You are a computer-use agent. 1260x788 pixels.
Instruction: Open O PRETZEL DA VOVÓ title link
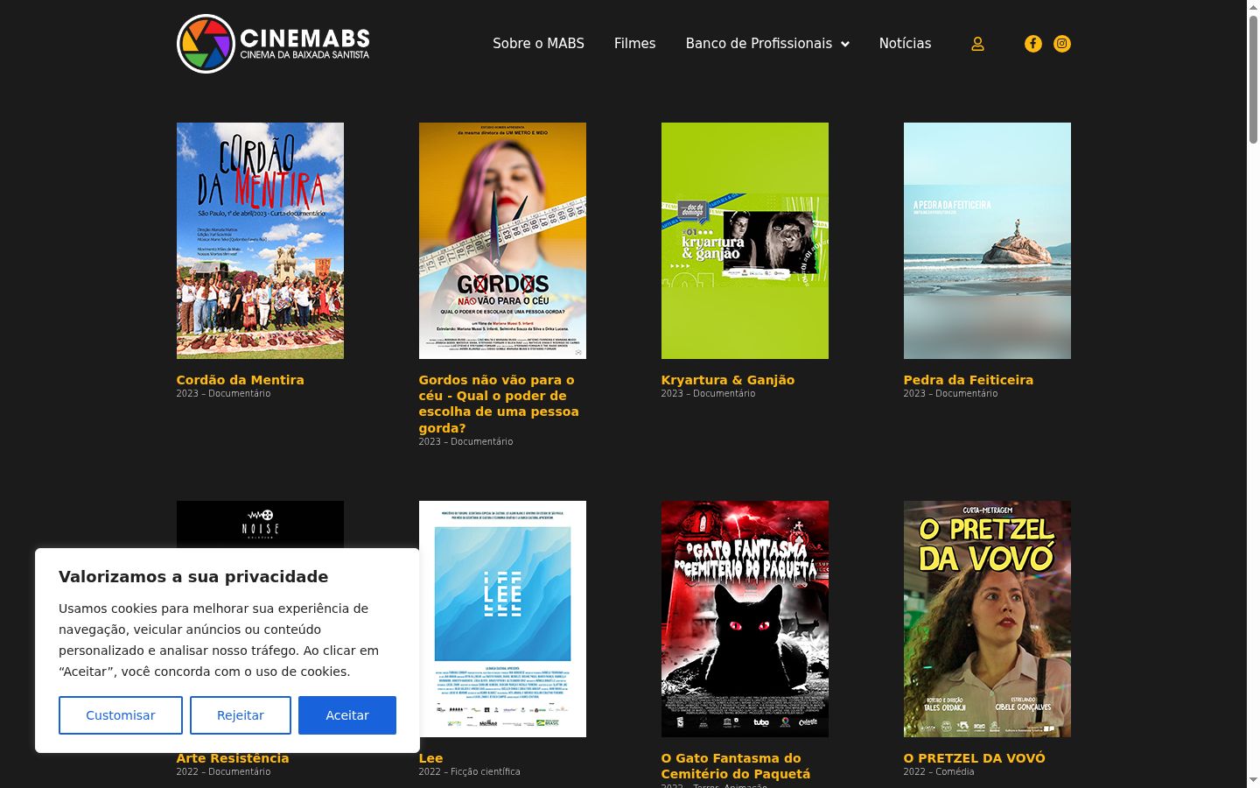[x=975, y=758]
